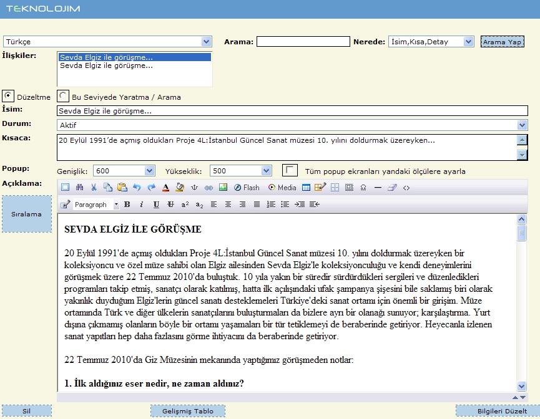Click the text box icon left of omega
Viewport: 540px width, 419px height.
[349, 187]
